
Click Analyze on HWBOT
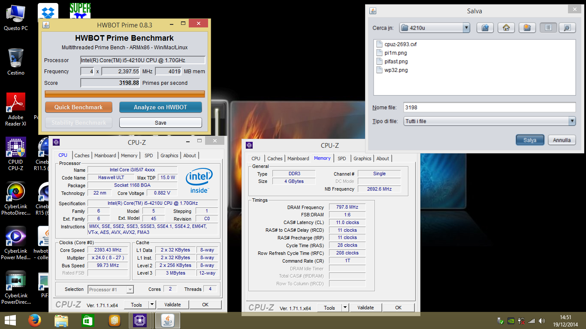(160, 107)
